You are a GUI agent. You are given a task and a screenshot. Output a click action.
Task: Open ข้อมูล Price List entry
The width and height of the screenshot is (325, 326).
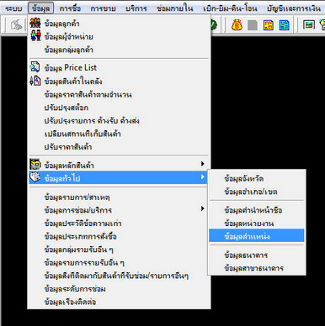pos(119,67)
